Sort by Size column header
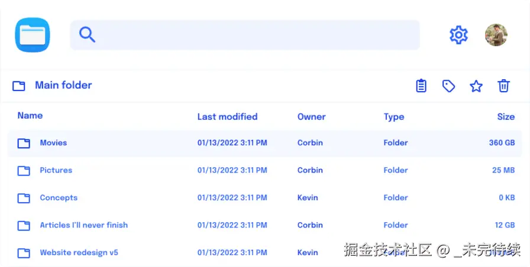The height and width of the screenshot is (267, 530). click(x=505, y=117)
